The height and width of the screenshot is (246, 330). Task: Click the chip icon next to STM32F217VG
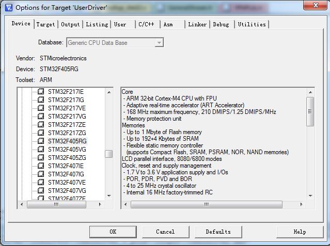coord(41,116)
